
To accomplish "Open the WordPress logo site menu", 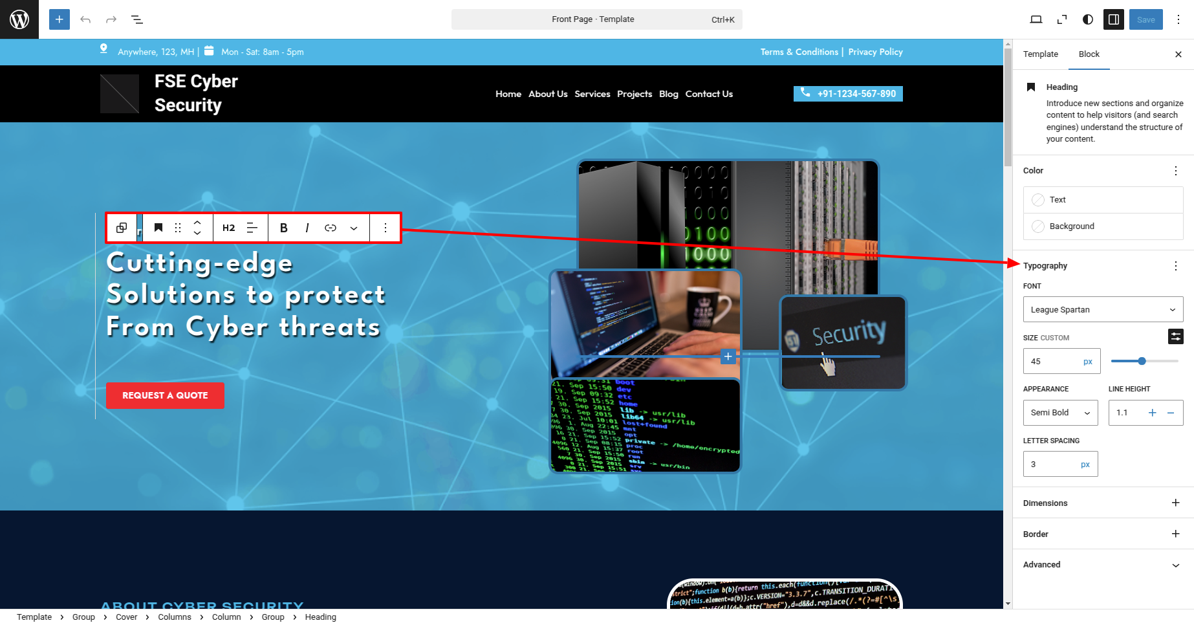I will coord(19,19).
